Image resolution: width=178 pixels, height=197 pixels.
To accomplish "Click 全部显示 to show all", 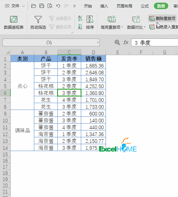I will (60, 19).
